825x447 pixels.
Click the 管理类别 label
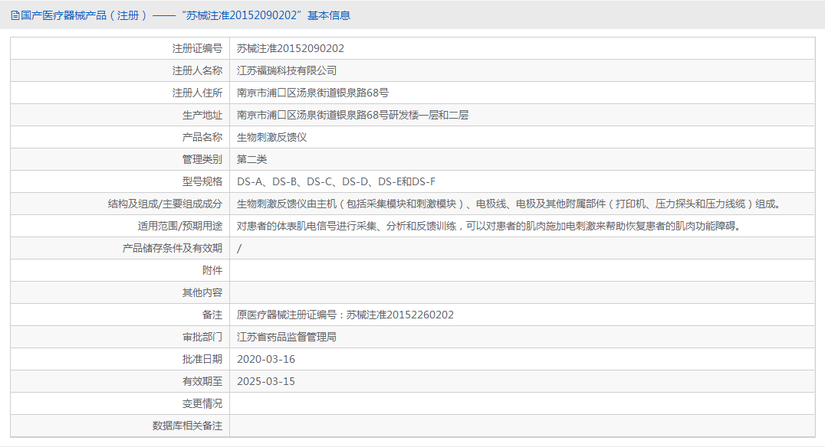[x=202, y=159]
